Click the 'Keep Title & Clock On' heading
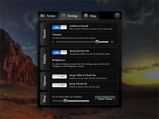 (83, 75)
